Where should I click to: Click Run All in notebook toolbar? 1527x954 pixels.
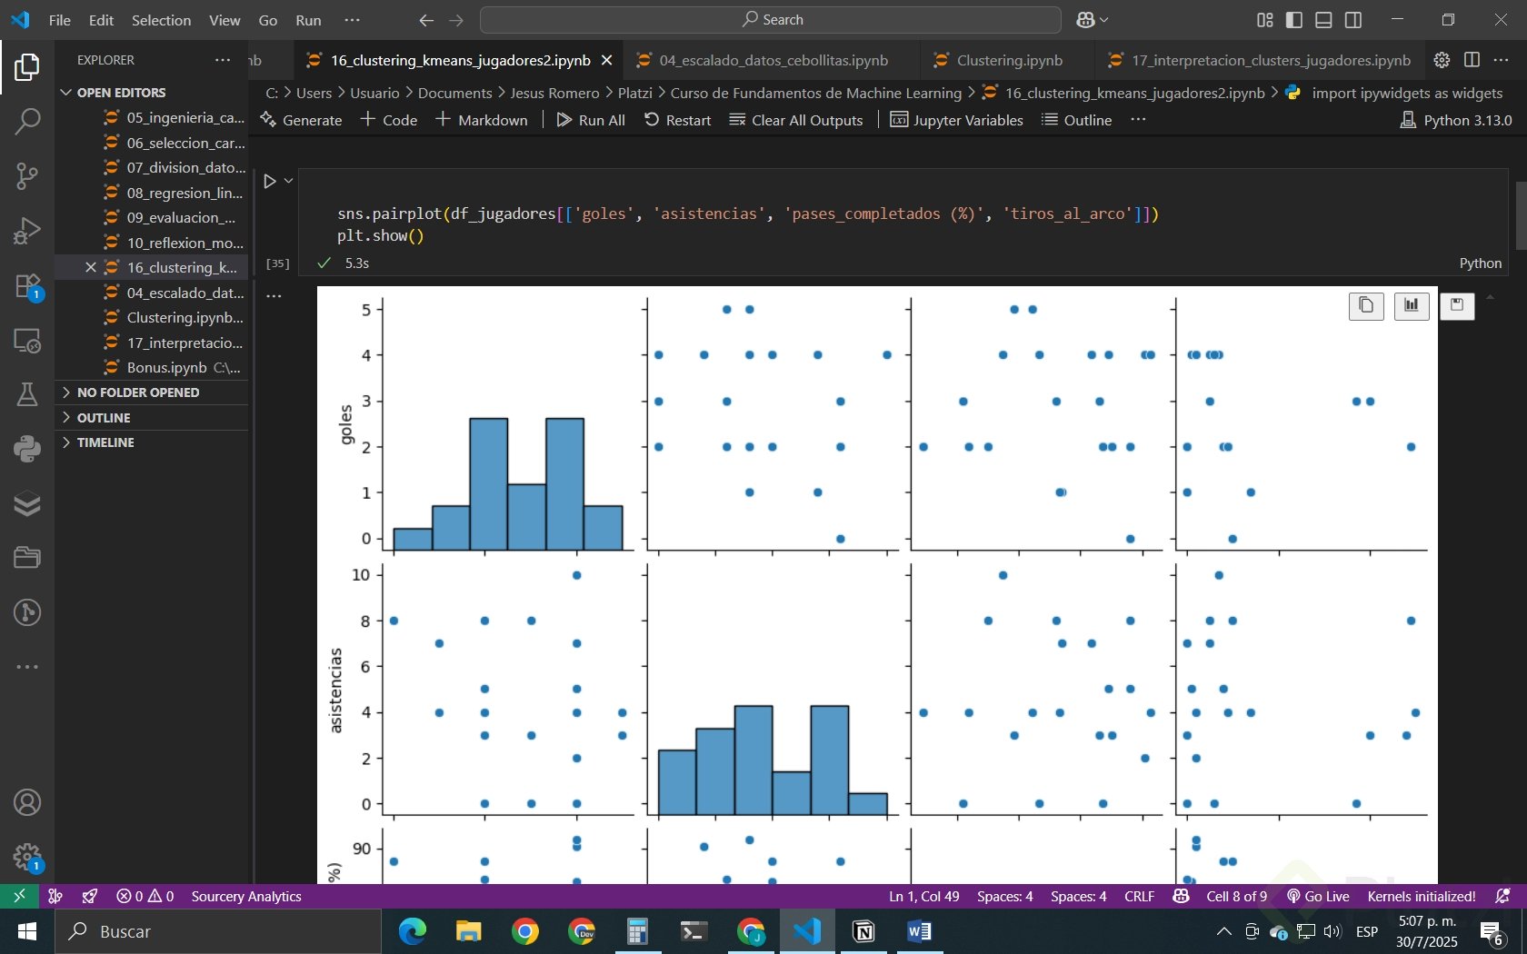(591, 120)
